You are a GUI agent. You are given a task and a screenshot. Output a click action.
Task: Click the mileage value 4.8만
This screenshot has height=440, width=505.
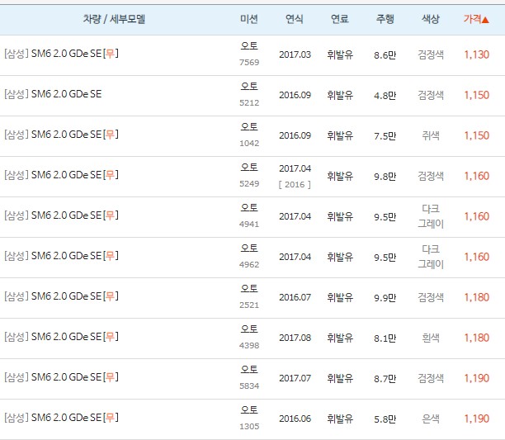coord(385,95)
